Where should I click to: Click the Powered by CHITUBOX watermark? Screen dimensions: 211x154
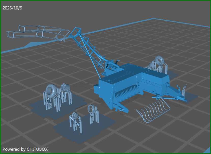(x=25, y=149)
